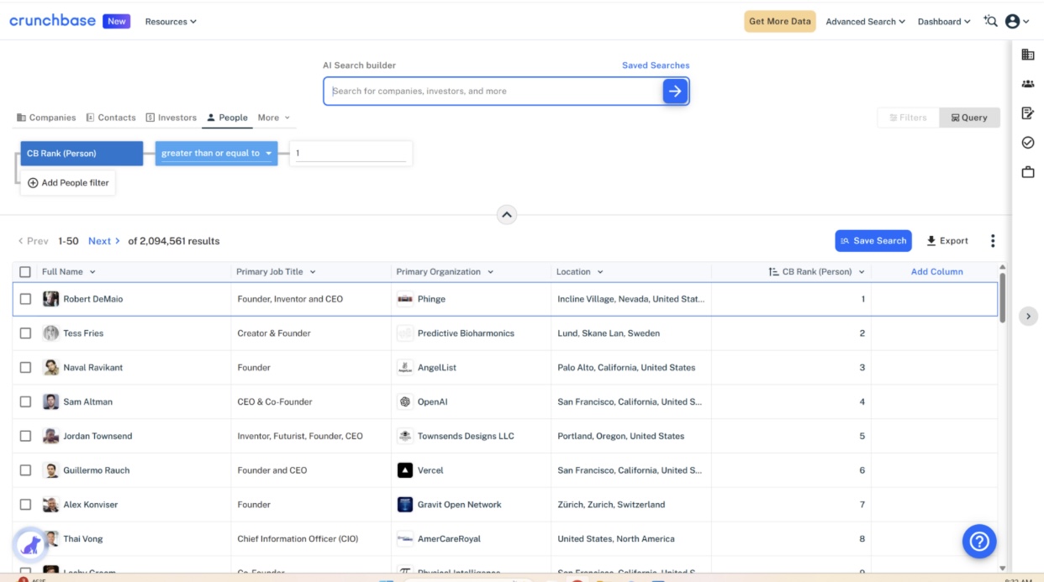1044x582 pixels.
Task: Open the People icon in the right sidebar
Action: pyautogui.click(x=1027, y=83)
